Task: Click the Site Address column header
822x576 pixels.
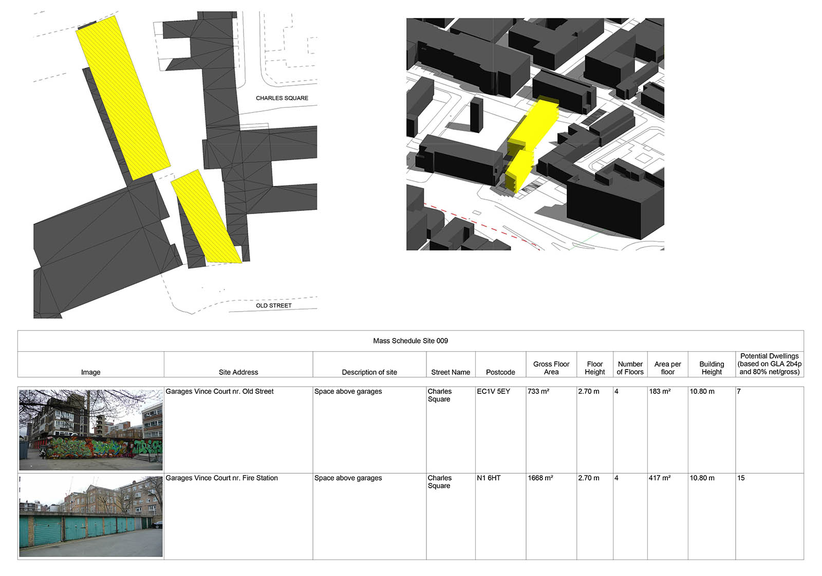Action: point(238,372)
